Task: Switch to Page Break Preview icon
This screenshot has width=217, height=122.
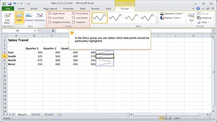Action: [170, 118]
